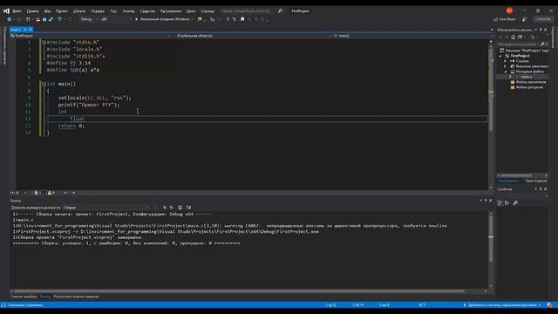Toggle the bookmark icon in toolbar

pos(242,19)
